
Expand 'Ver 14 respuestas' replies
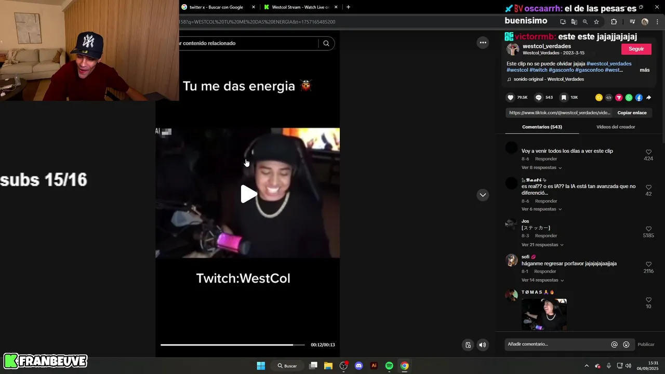pyautogui.click(x=542, y=280)
